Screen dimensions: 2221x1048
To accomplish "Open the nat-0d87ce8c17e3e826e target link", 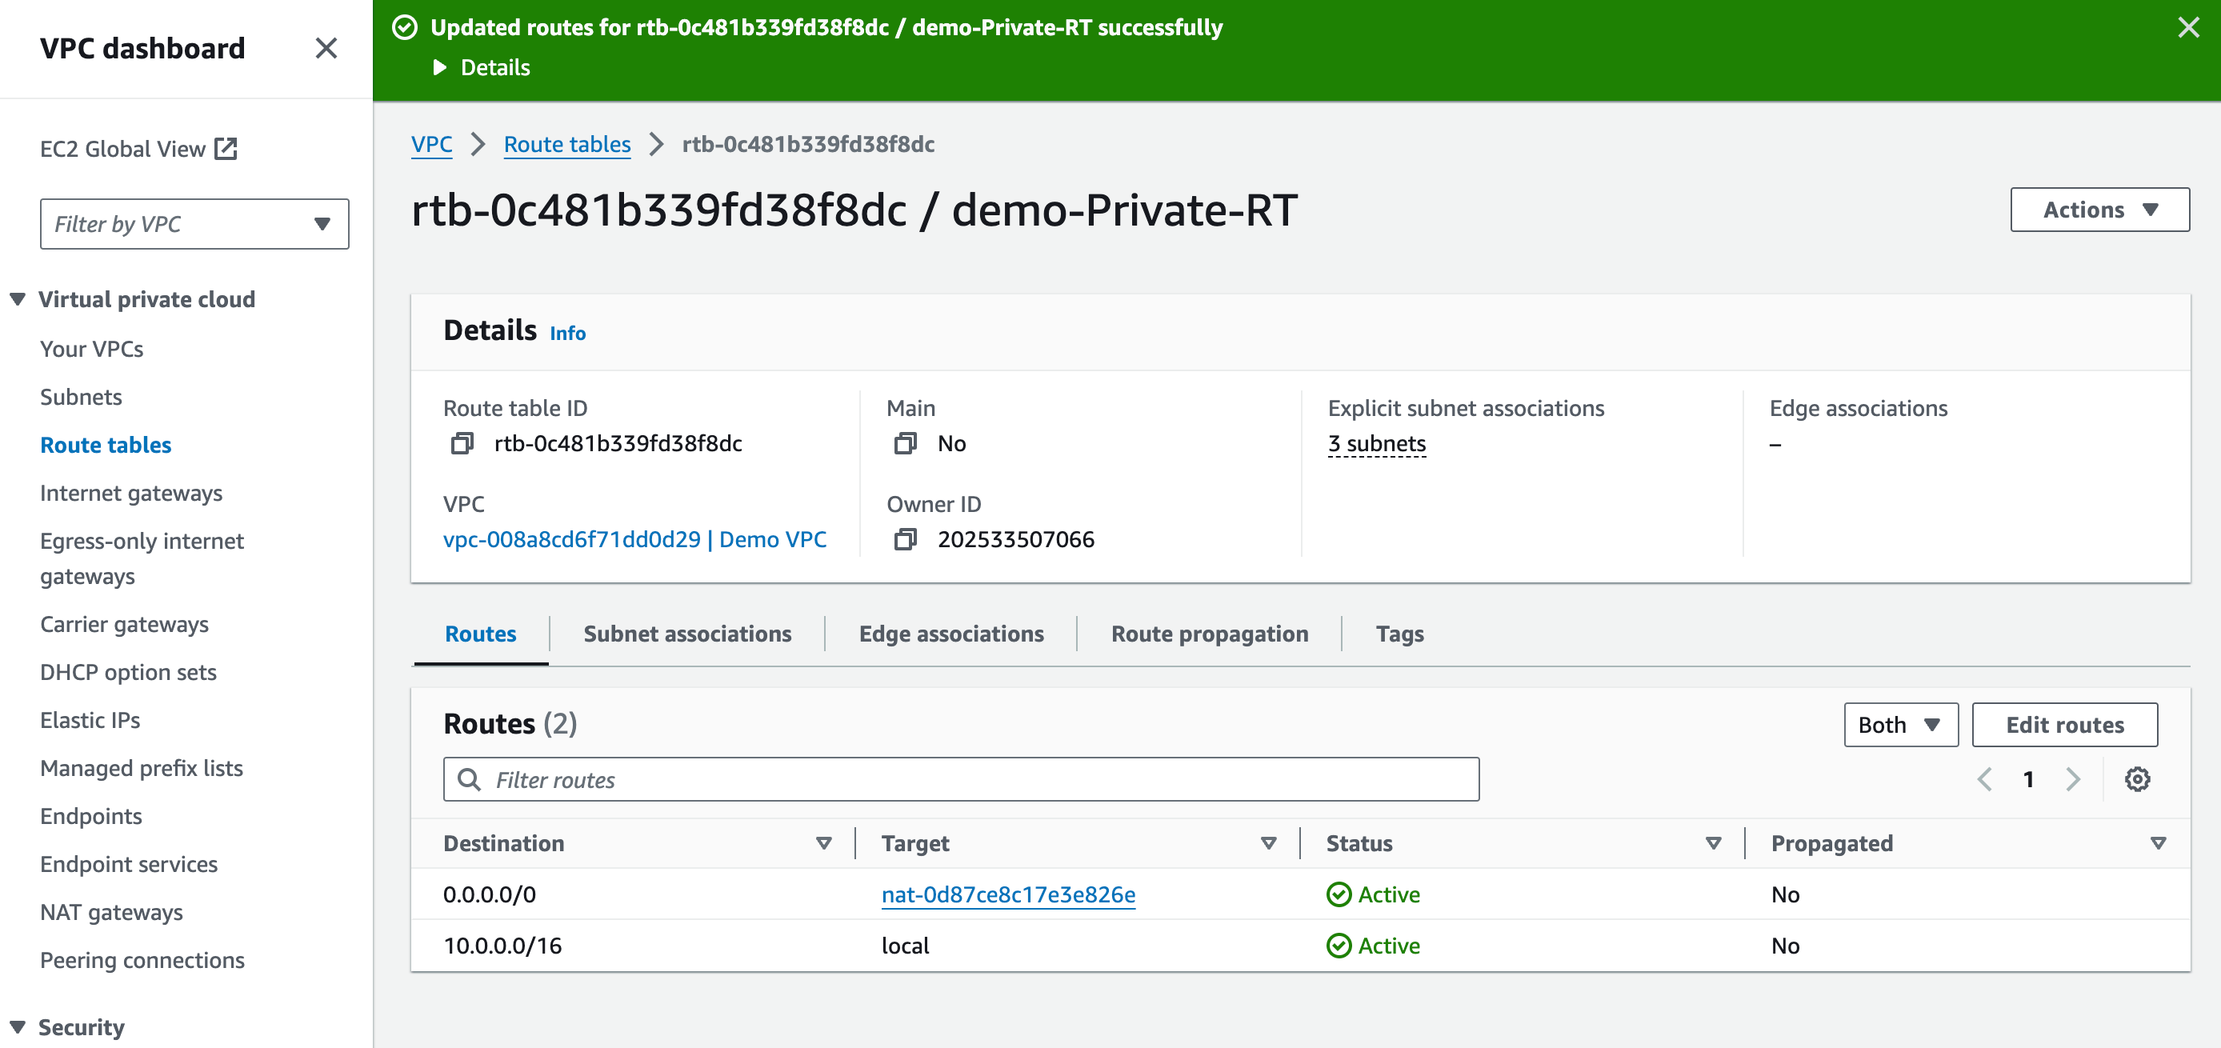I will 1008,894.
